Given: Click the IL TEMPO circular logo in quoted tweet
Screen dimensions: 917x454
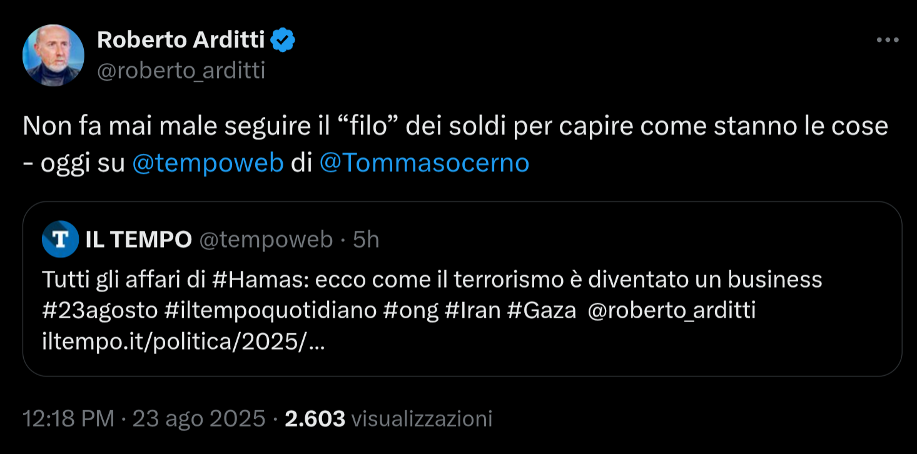Looking at the screenshot, I should point(59,239).
